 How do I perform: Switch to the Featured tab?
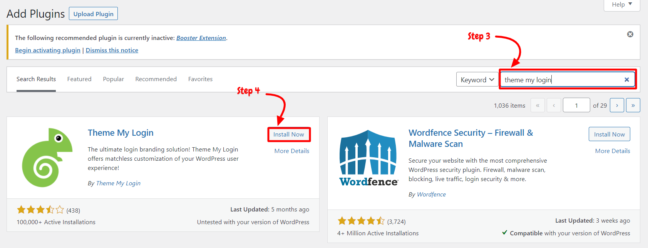point(79,79)
